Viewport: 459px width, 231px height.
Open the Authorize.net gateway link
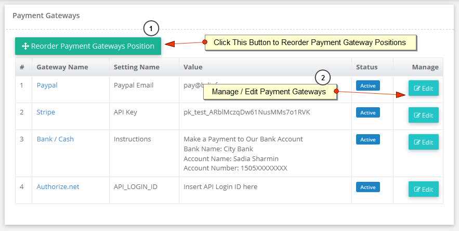[58, 186]
